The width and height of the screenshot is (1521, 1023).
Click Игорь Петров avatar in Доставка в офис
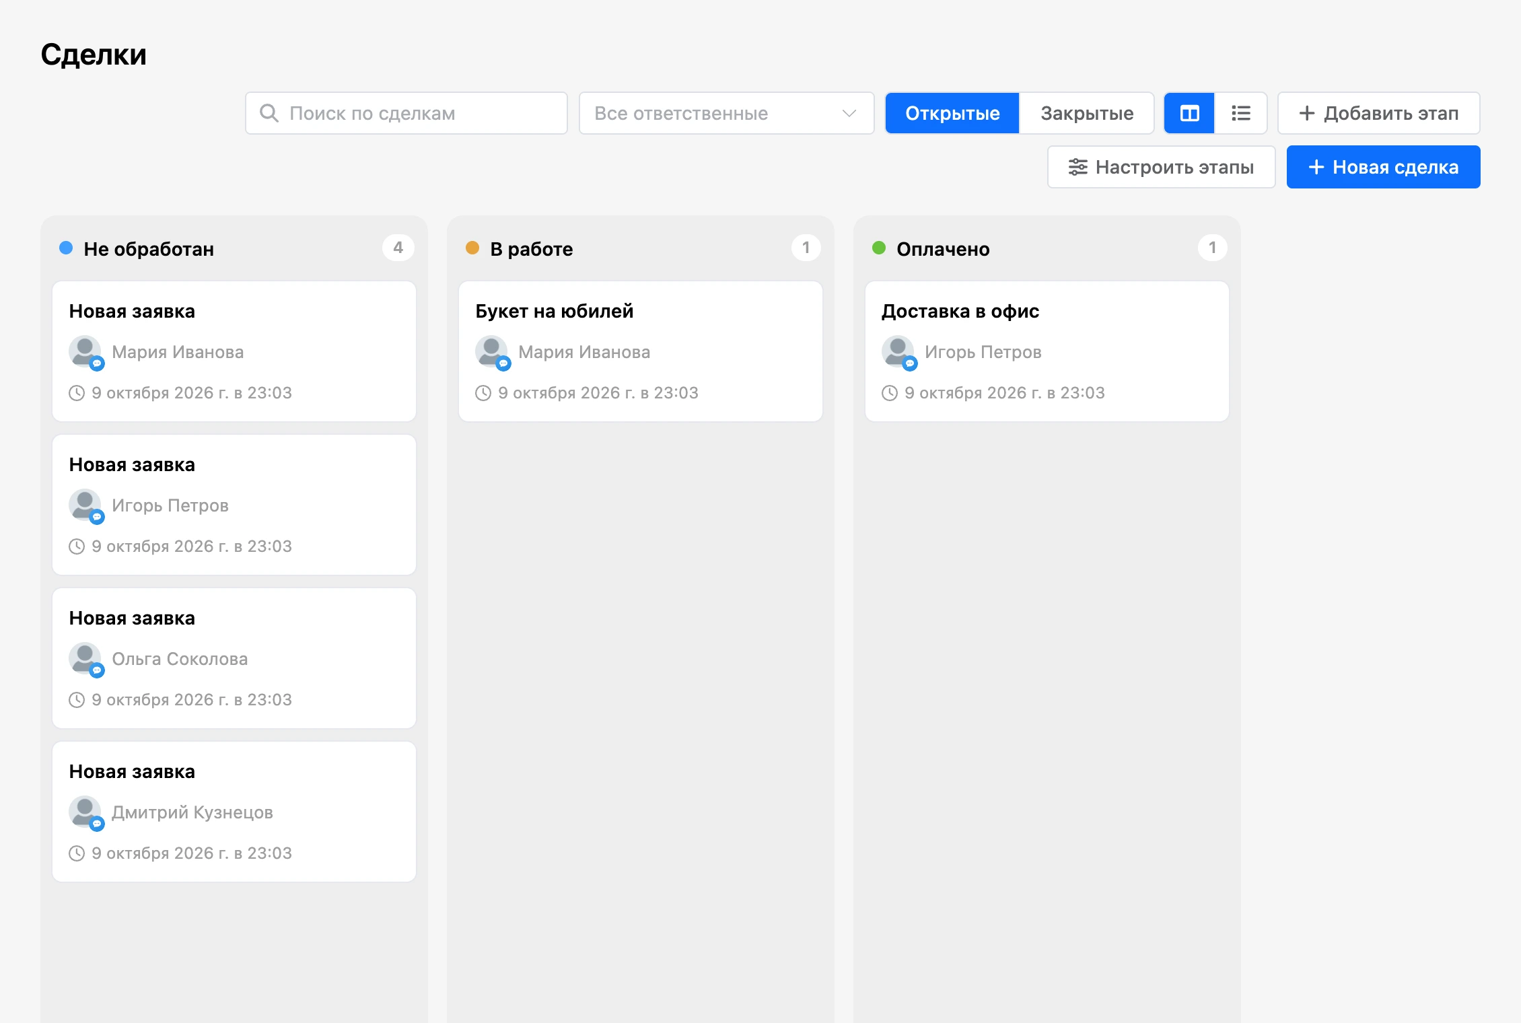click(898, 352)
